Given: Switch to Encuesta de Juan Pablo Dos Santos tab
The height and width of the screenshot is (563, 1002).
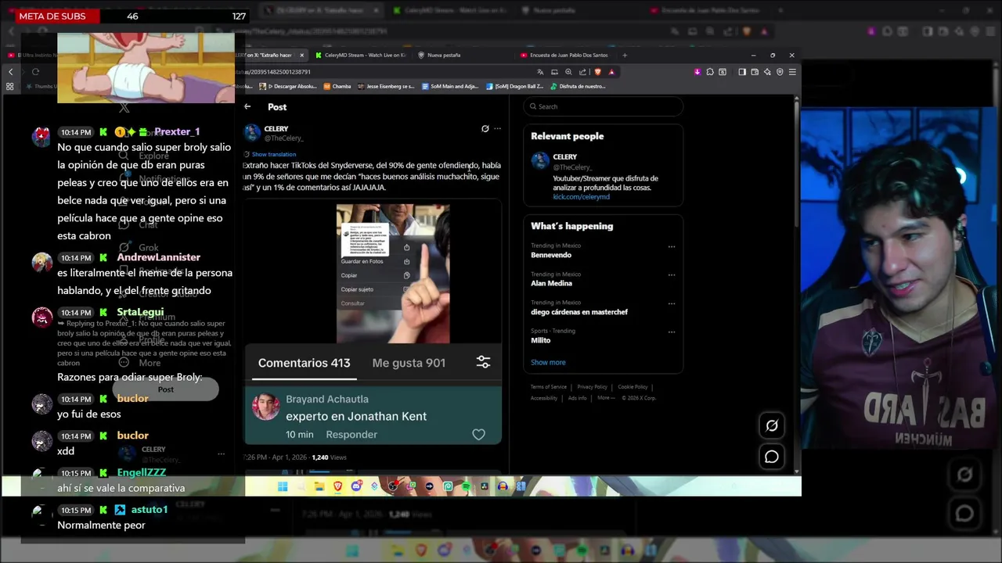Looking at the screenshot, I should (567, 56).
